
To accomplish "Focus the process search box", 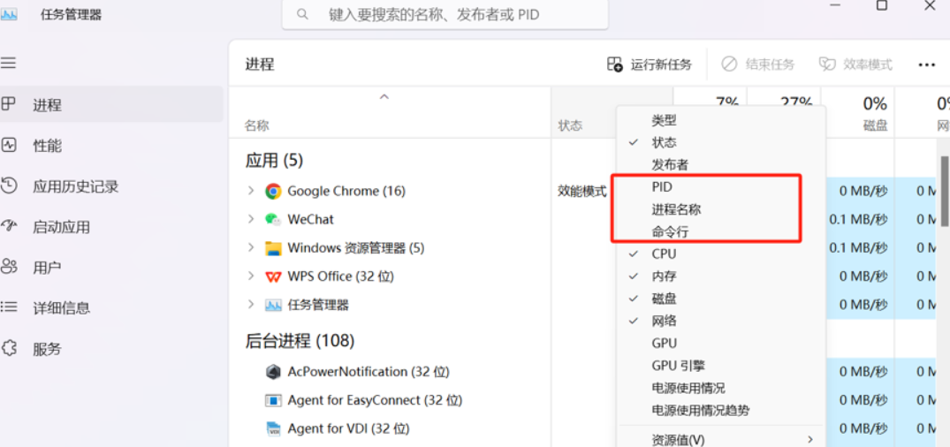I will (x=445, y=14).
